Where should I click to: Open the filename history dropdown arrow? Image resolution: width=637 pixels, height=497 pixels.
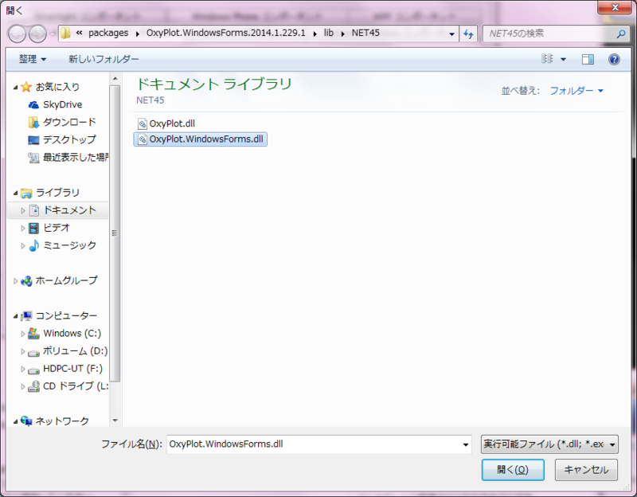[x=466, y=444]
